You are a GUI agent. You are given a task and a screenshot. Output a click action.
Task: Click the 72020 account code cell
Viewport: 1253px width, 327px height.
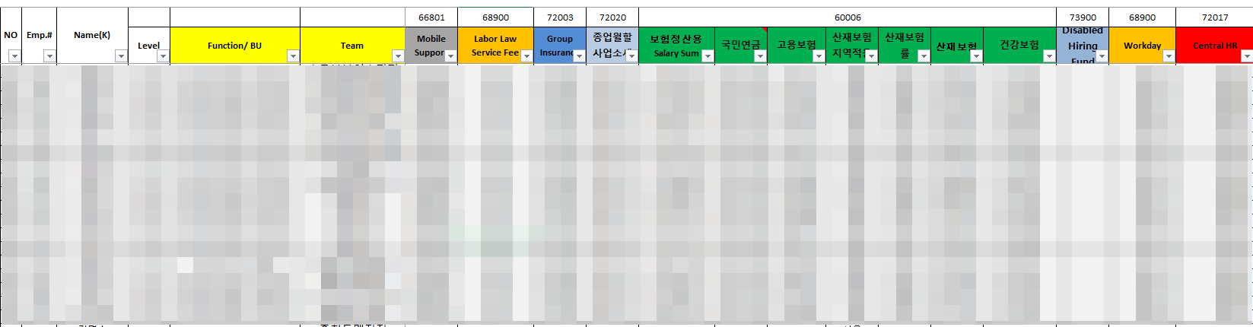coord(612,17)
